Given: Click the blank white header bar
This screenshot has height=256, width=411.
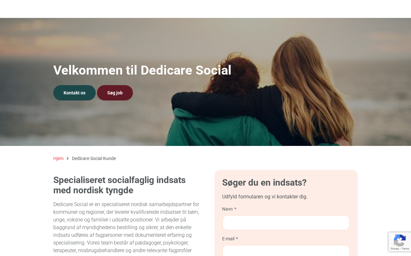Looking at the screenshot, I should (205, 9).
